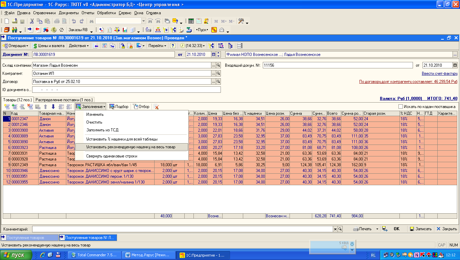The width and height of the screenshot is (460, 260).
Task: Click the organization tree structure icon
Action: click(158, 30)
